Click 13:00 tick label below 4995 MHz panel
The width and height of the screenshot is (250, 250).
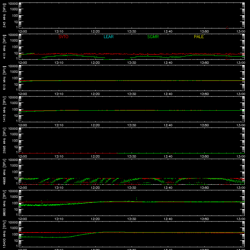pyautogui.click(x=241, y=188)
